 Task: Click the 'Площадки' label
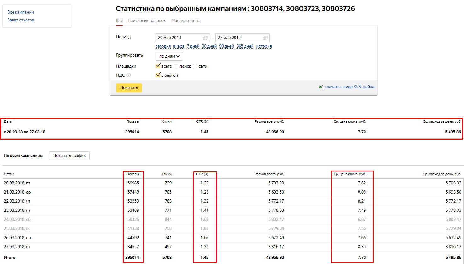[x=126, y=66]
